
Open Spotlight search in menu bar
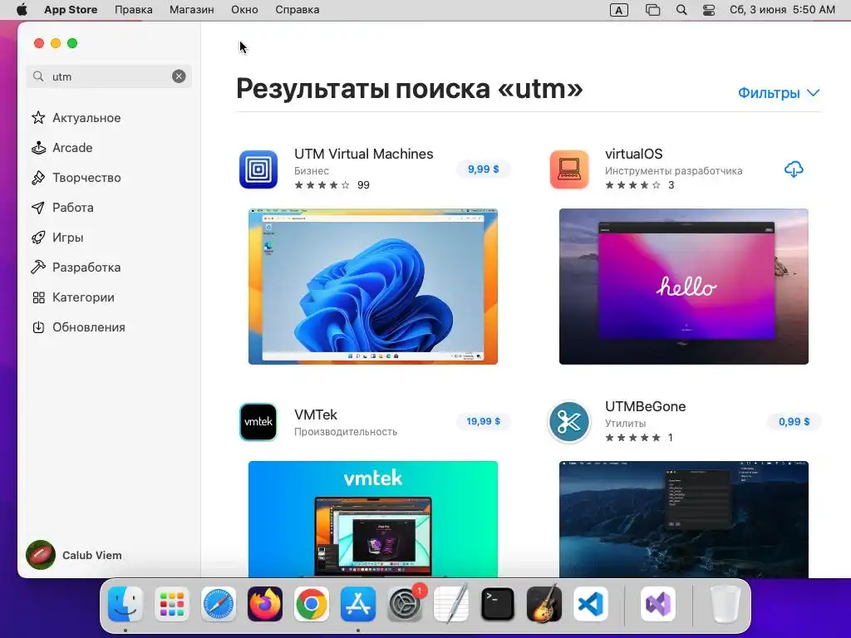tap(681, 10)
